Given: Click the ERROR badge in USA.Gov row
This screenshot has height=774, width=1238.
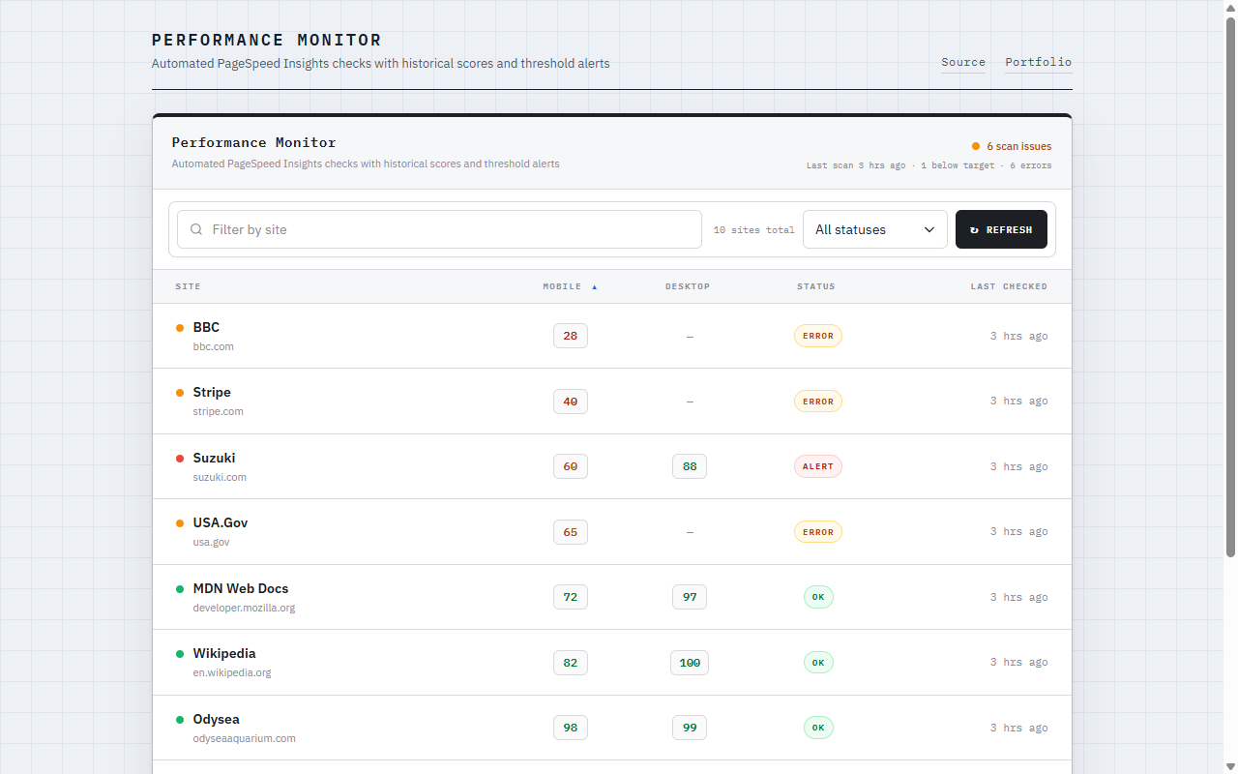Looking at the screenshot, I should point(818,531).
